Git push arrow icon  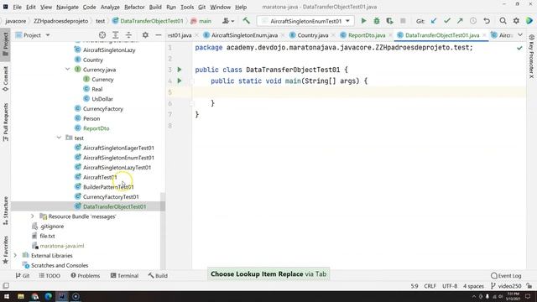pos(460,21)
